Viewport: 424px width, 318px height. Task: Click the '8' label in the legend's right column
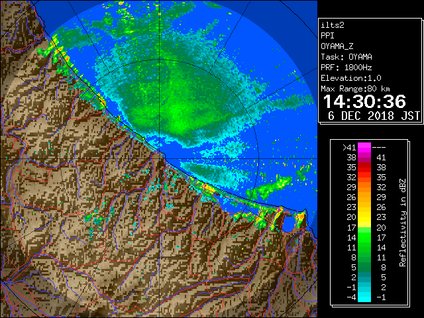pos(383,268)
